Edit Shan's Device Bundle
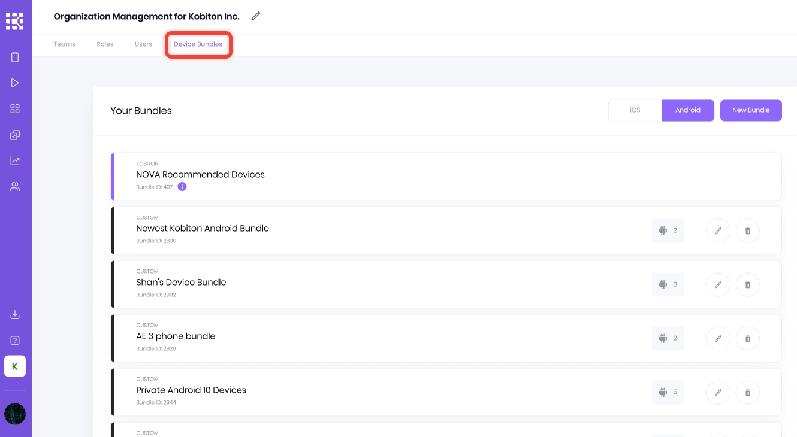 [718, 284]
